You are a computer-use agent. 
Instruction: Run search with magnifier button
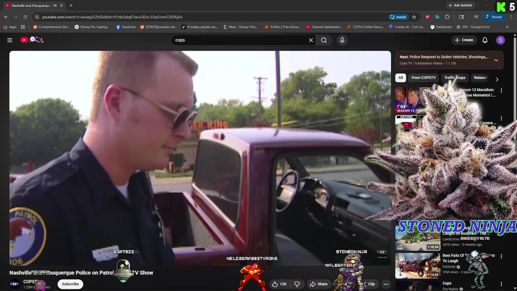[324, 40]
